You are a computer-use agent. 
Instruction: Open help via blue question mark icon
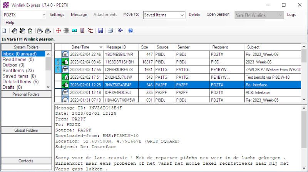coord(131,31)
